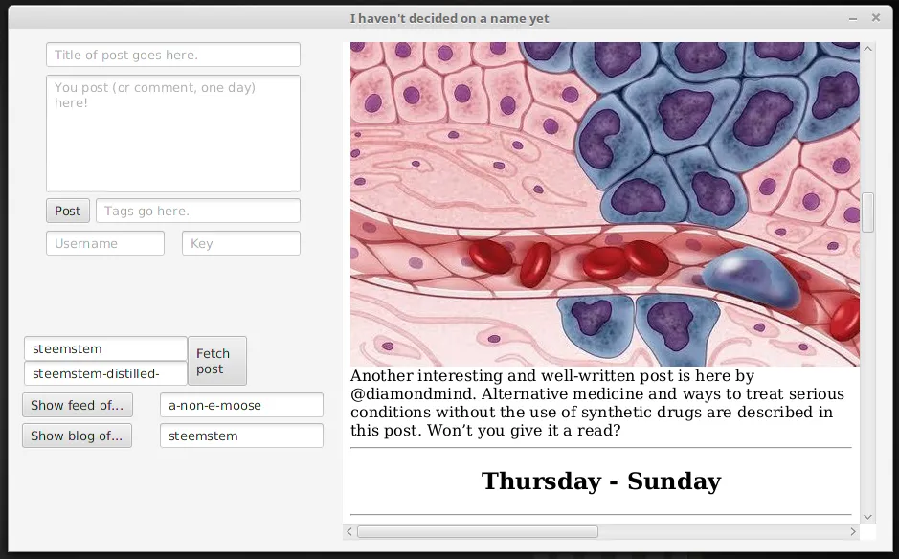Click the 'Show feed of...' button
The width and height of the screenshot is (899, 559).
pyautogui.click(x=78, y=405)
